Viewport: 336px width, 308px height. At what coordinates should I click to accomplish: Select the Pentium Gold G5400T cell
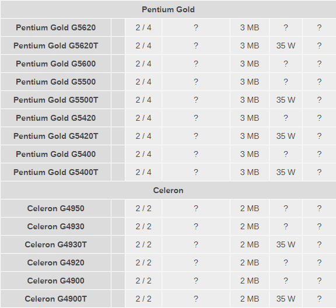(x=56, y=172)
